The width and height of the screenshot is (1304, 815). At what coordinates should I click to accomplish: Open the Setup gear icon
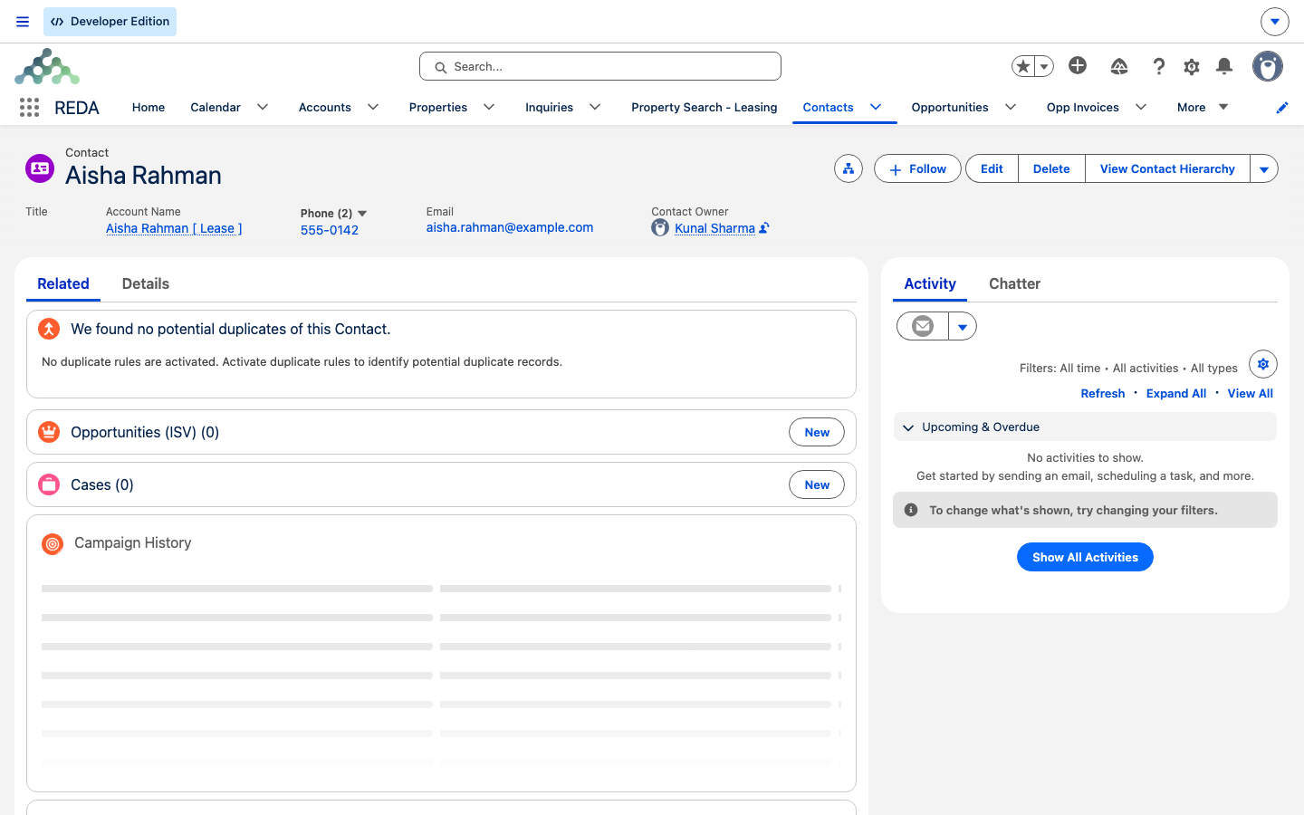click(x=1192, y=66)
